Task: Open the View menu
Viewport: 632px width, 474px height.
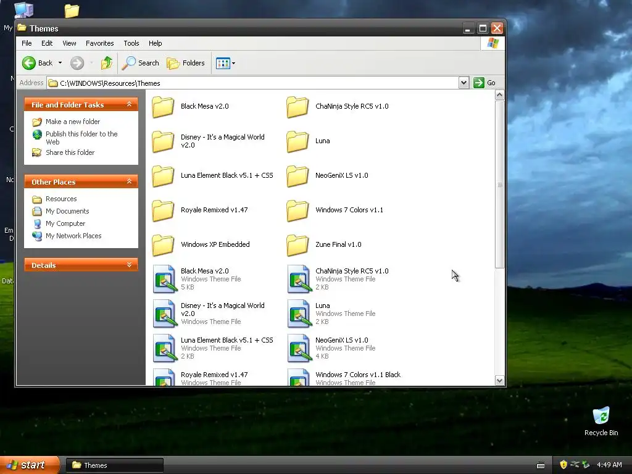Action: pyautogui.click(x=69, y=43)
